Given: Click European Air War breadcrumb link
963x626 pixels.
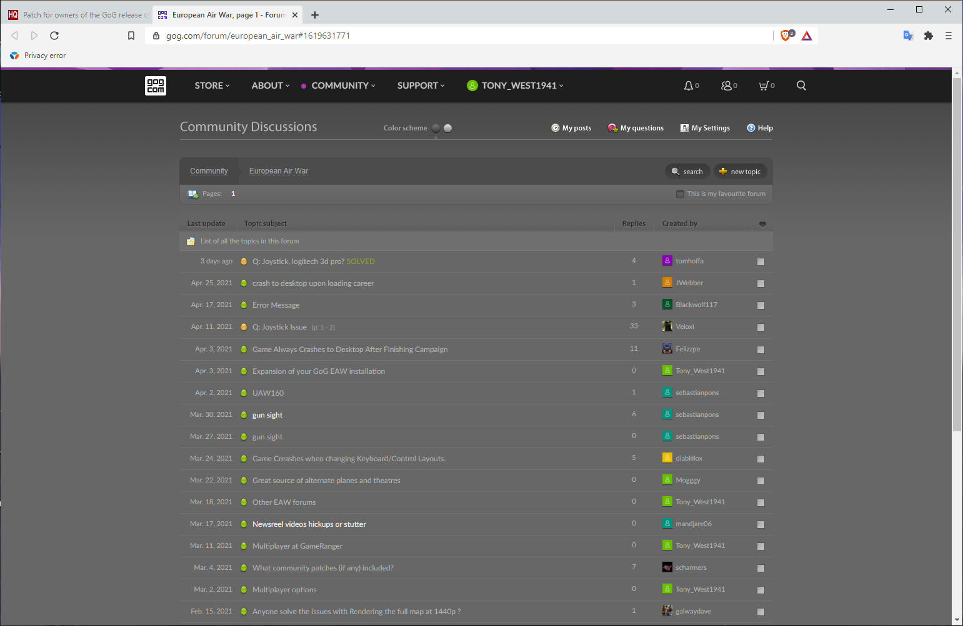Looking at the screenshot, I should coord(279,171).
